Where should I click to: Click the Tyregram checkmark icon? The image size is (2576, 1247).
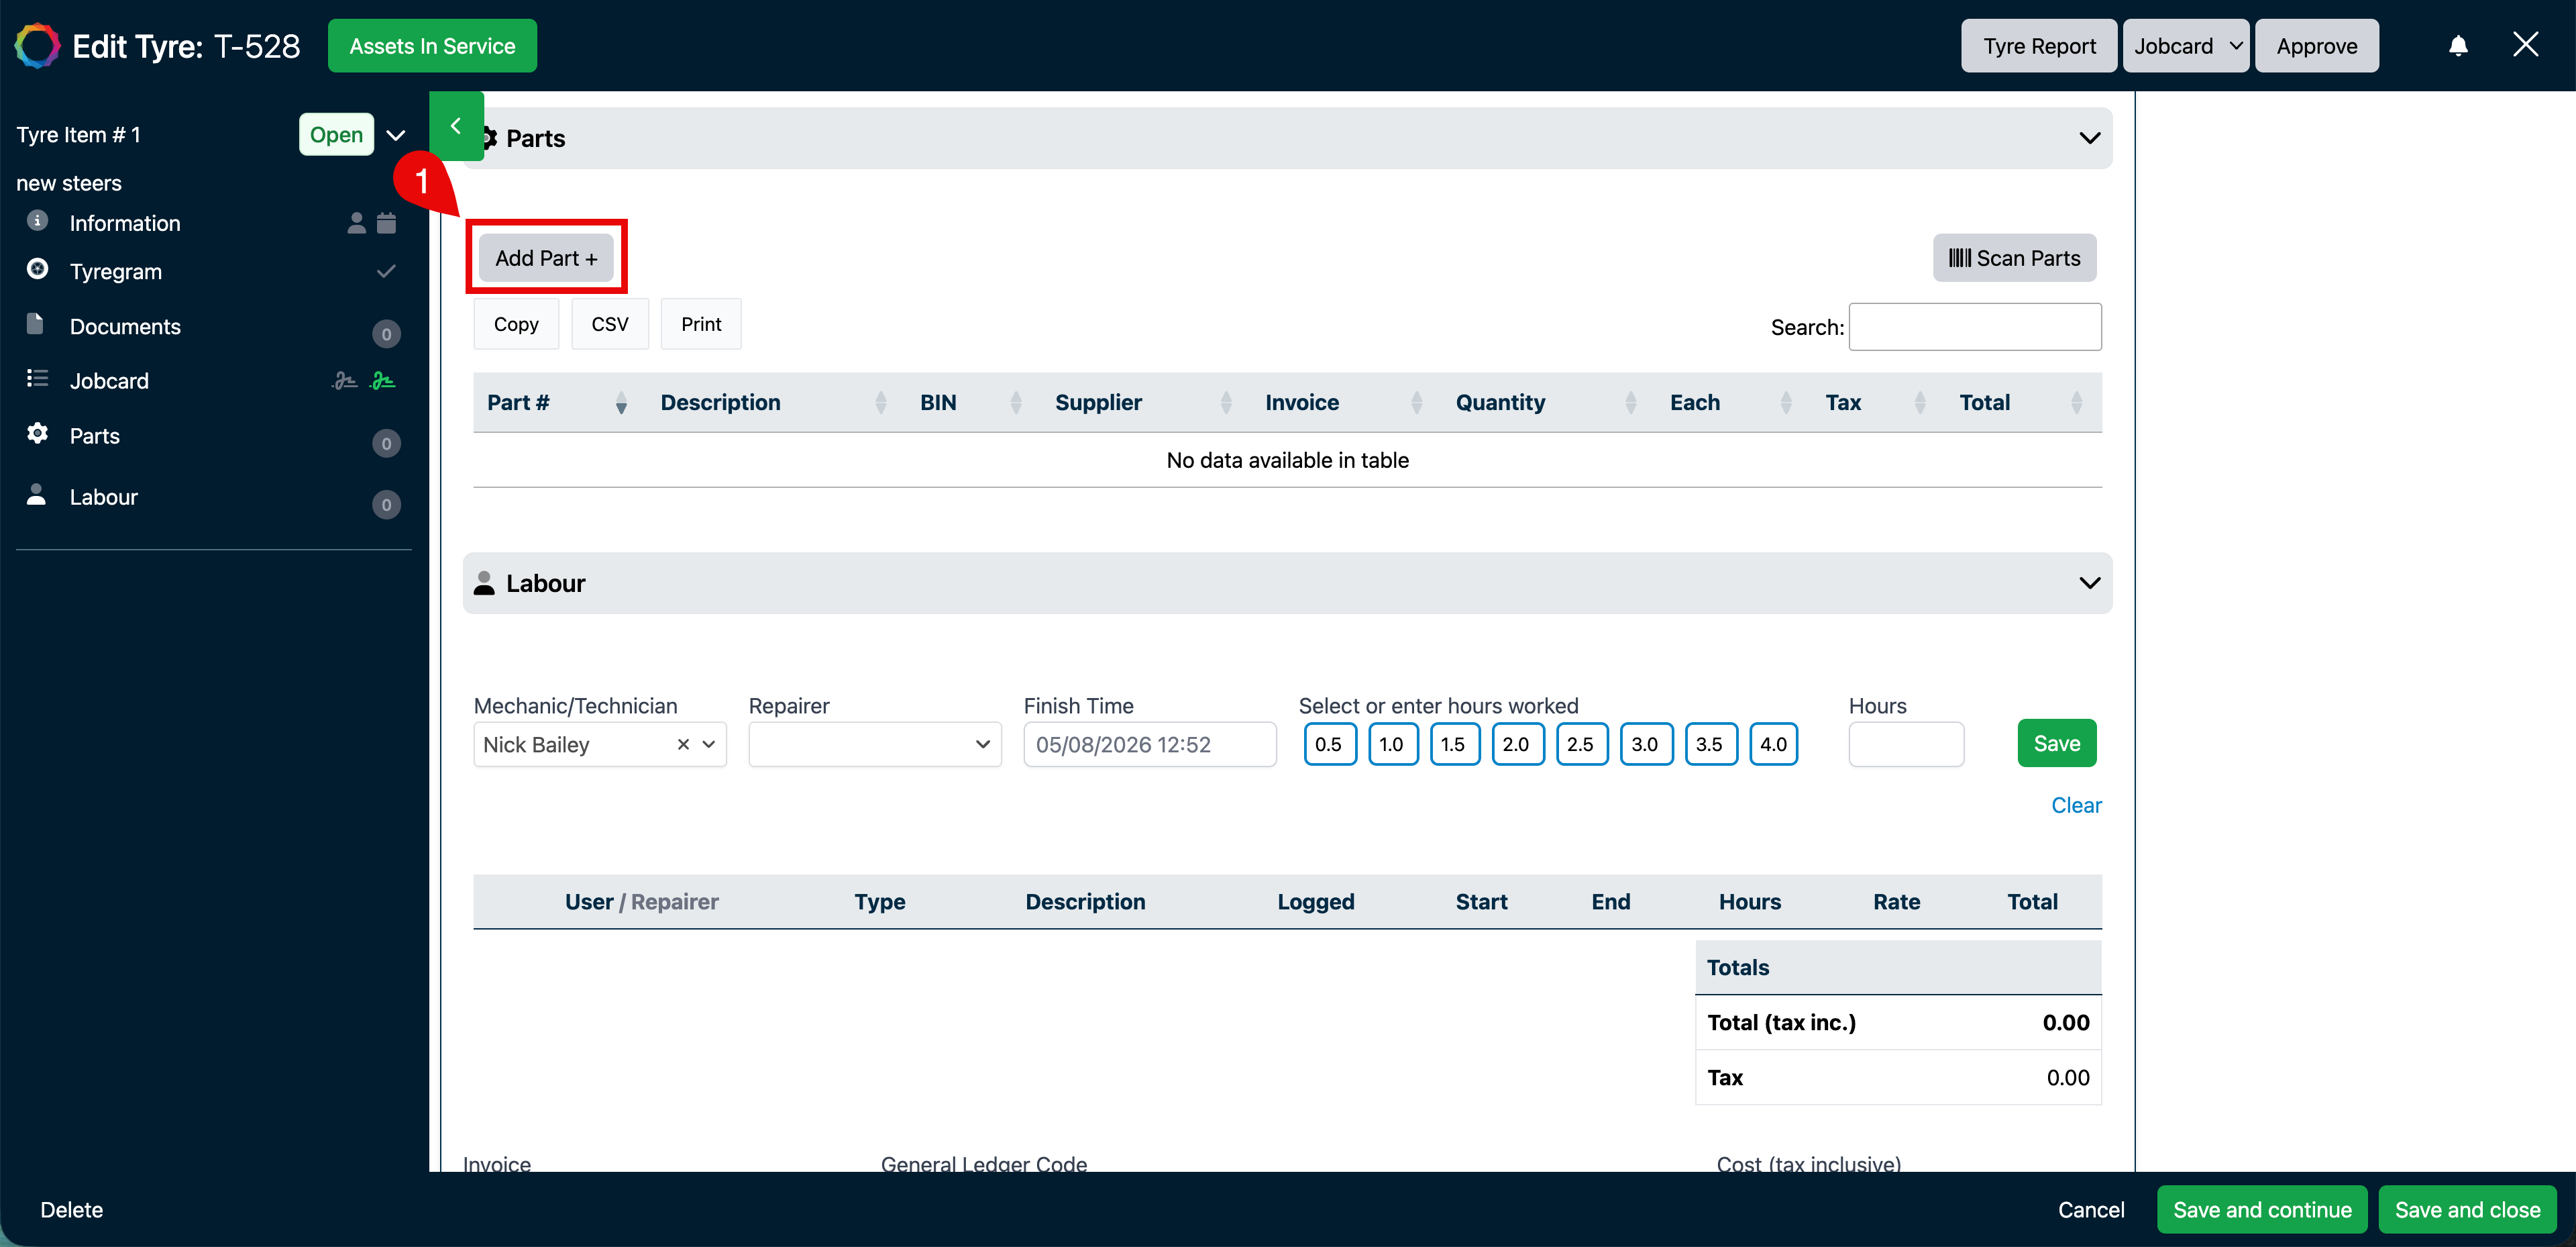386,271
